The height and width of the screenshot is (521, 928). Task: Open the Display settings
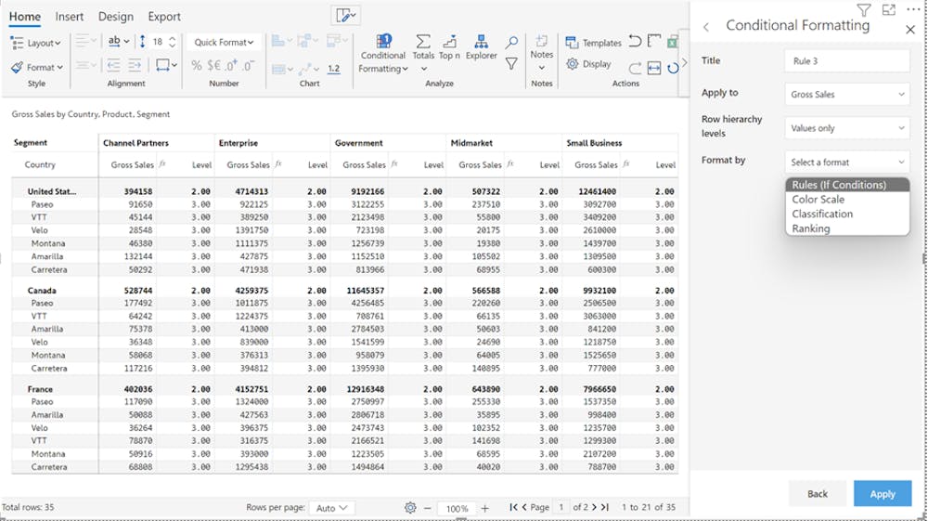pos(588,64)
